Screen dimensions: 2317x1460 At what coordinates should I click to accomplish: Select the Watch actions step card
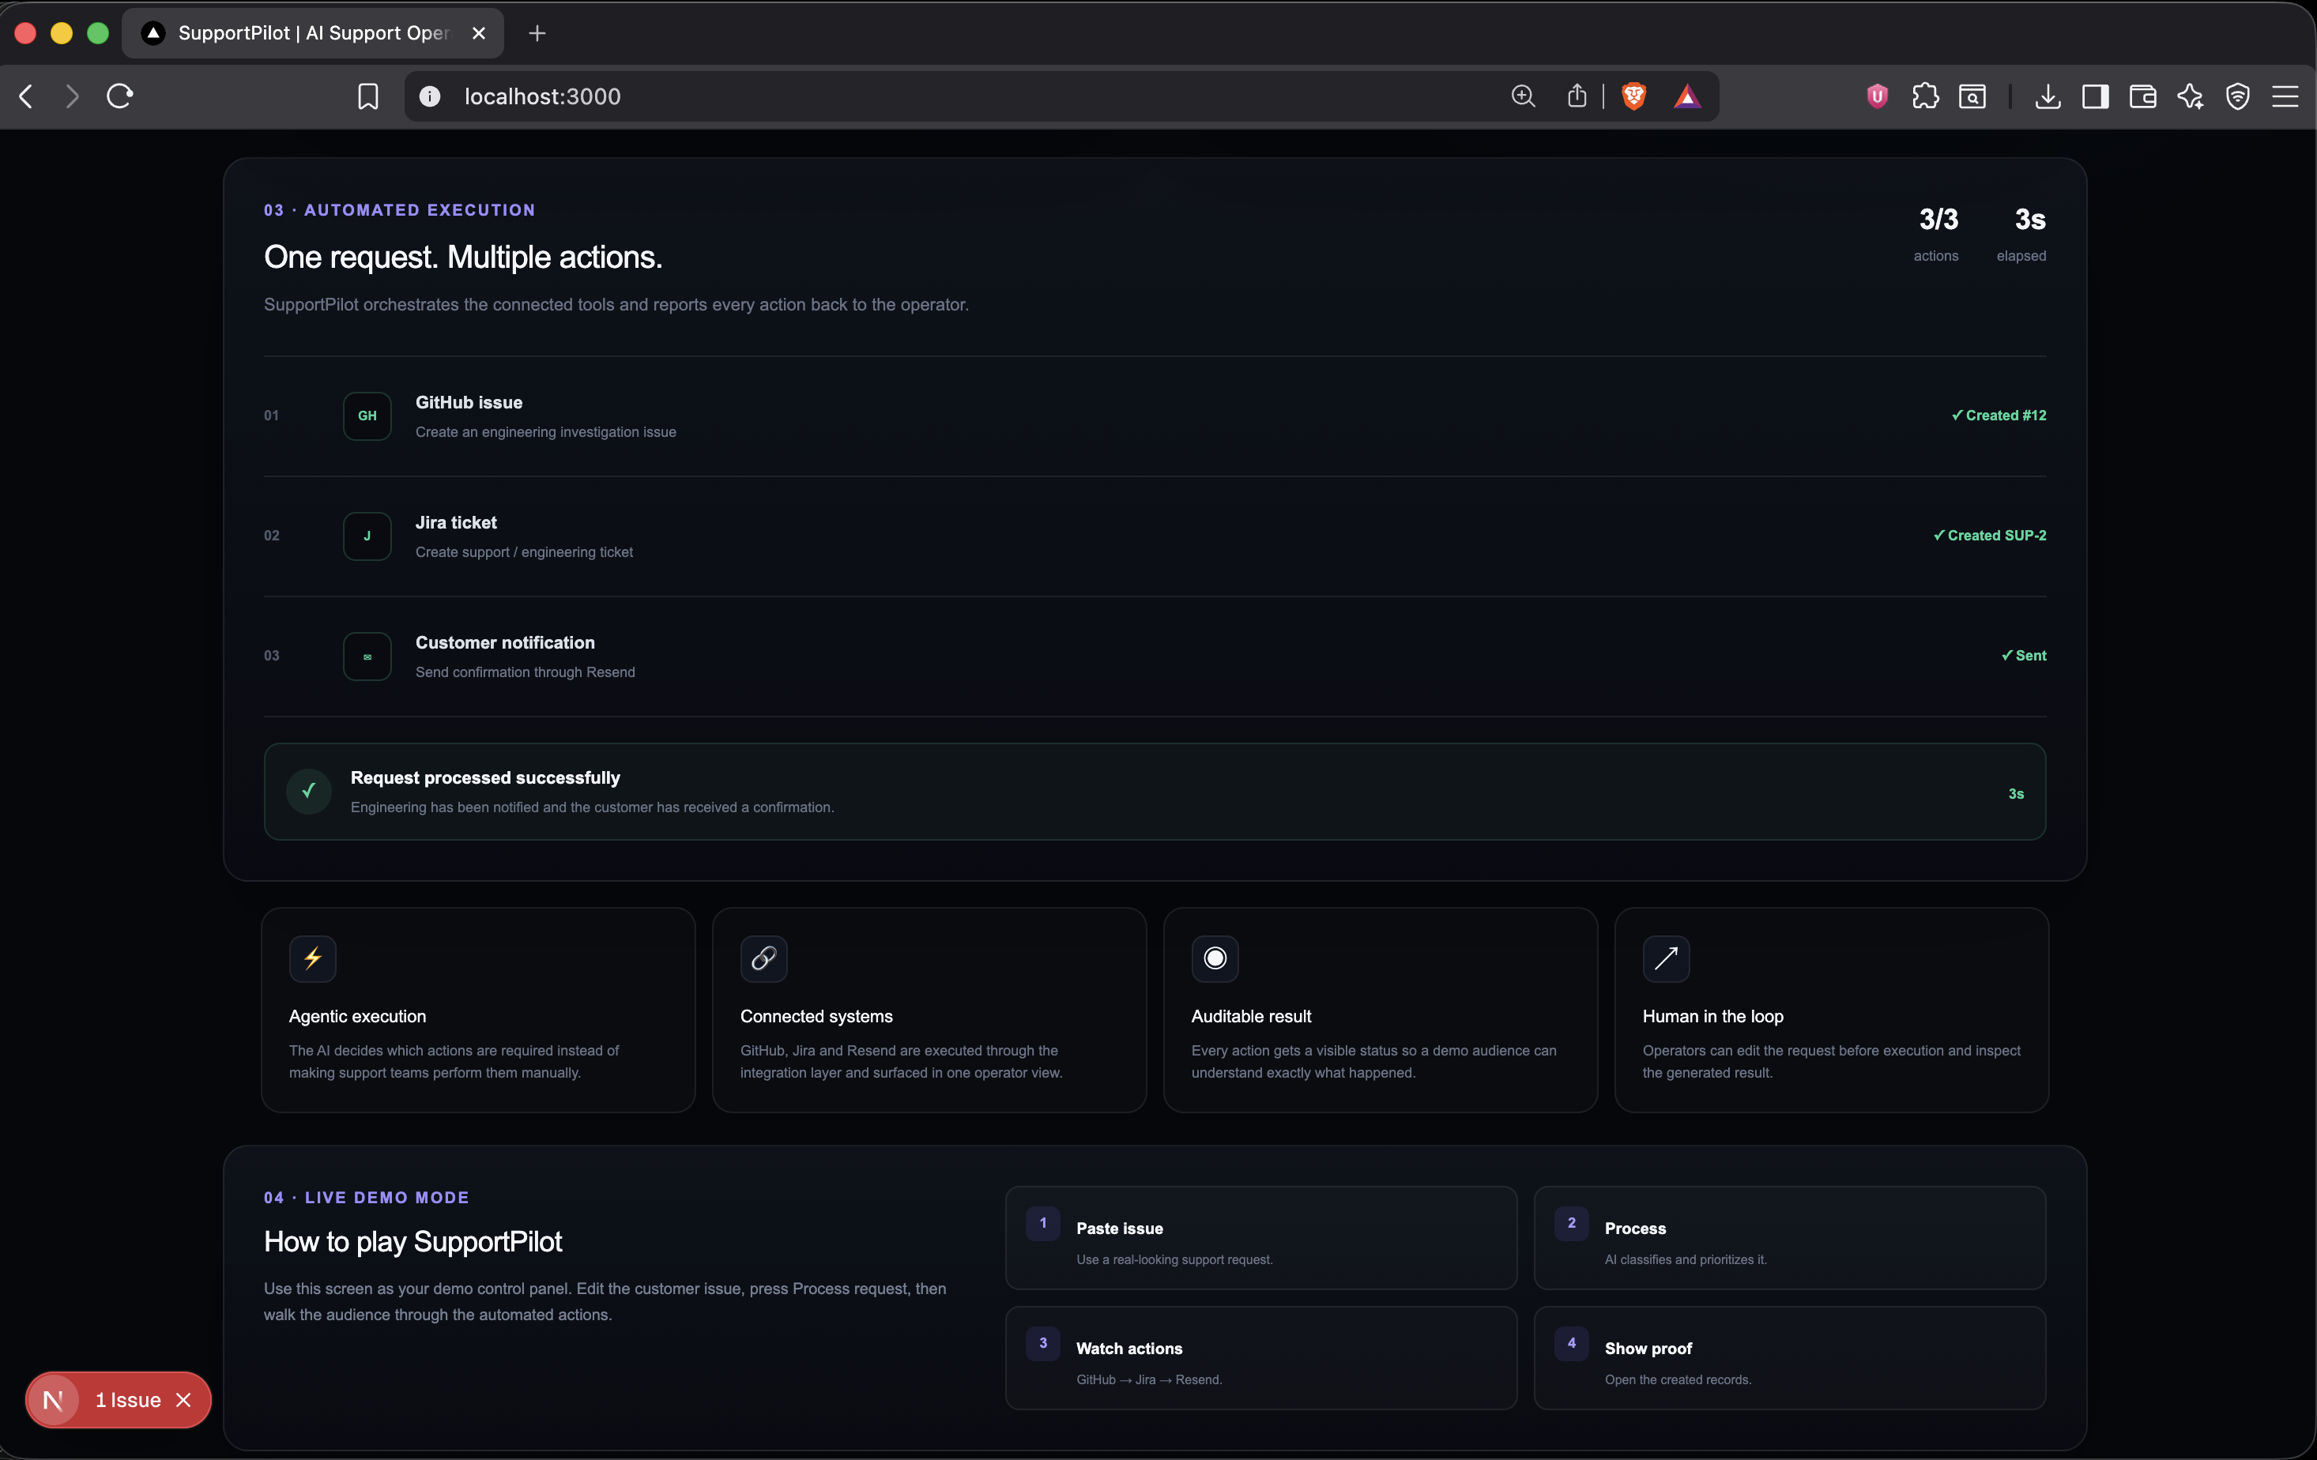(x=1261, y=1358)
